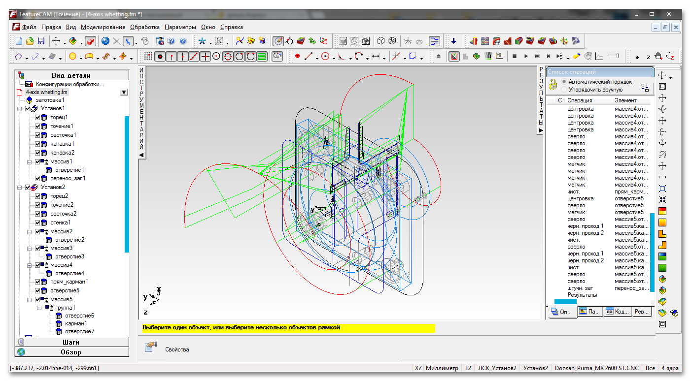
Task: Click the Свойства button
Action: pos(167,349)
